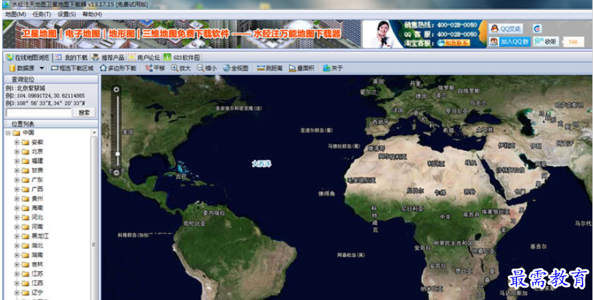The image size is (593, 300).
Task: Click the 和我联系 Taobao contact button
Action: [453, 43]
